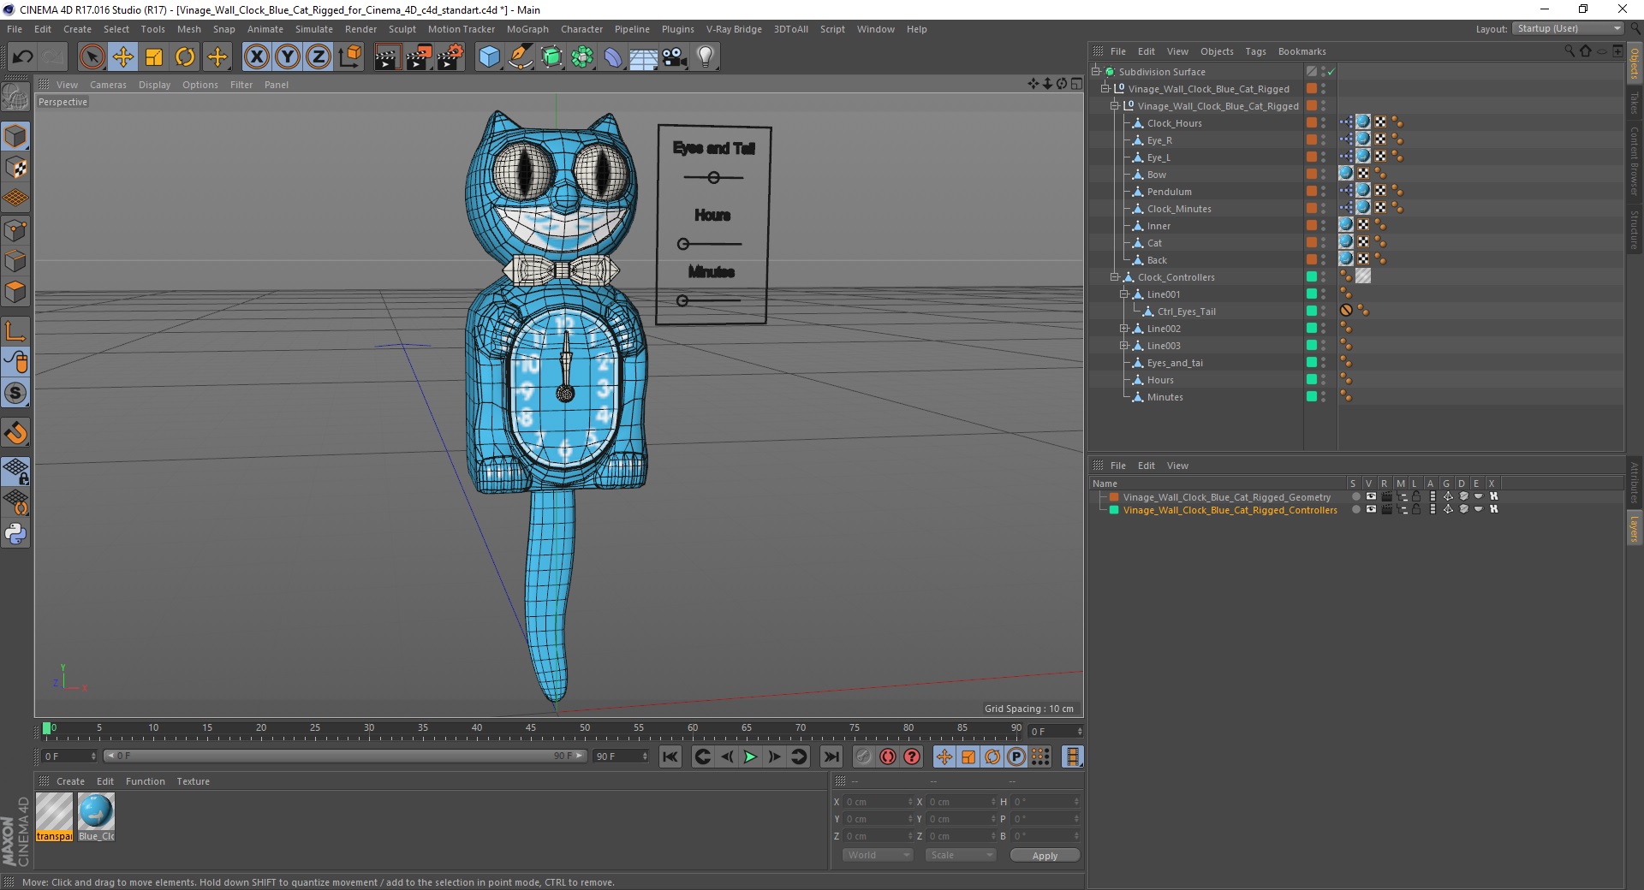This screenshot has width=1644, height=890.
Task: Select Ctrl_Eyes_Tail in object tree
Action: click(x=1186, y=311)
